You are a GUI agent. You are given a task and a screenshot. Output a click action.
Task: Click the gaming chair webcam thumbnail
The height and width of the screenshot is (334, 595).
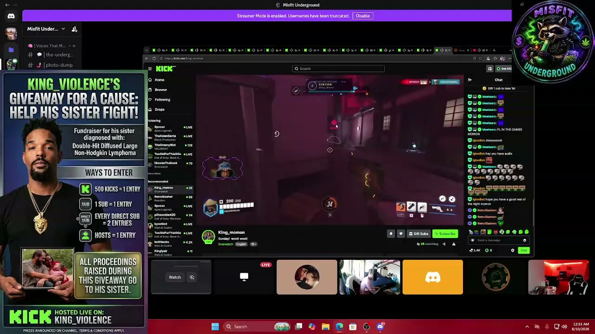point(558,277)
